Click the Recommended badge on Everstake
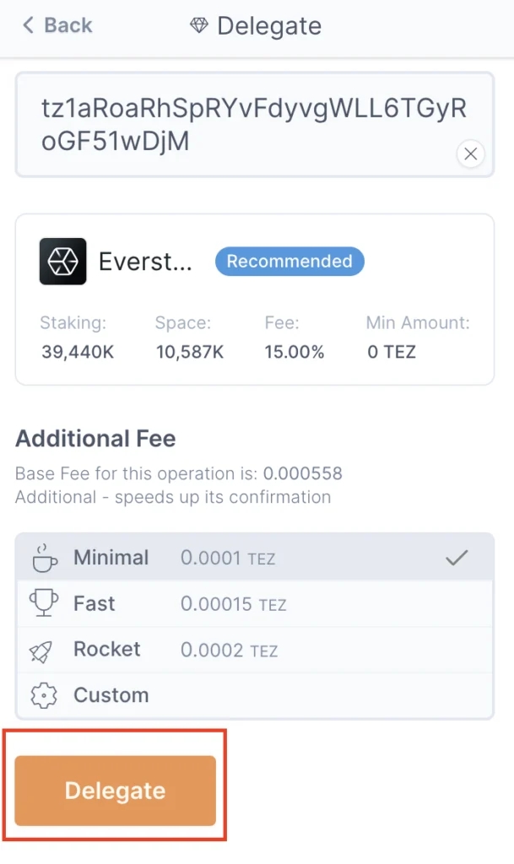 click(289, 262)
